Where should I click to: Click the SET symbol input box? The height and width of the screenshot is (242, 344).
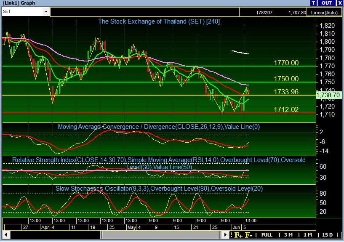tap(22, 12)
